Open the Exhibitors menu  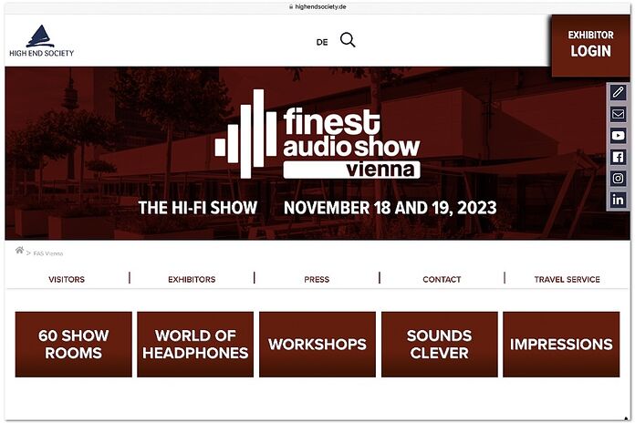tap(192, 279)
